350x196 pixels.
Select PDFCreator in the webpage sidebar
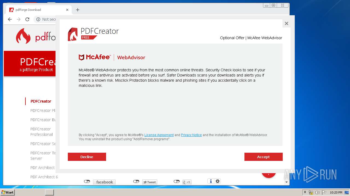tap(41, 101)
